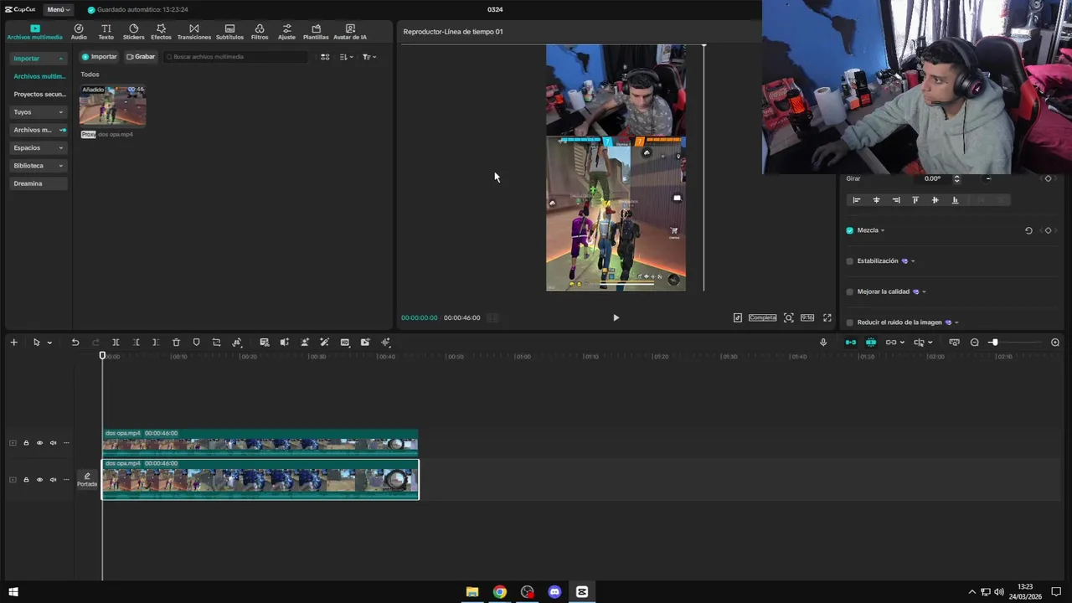Viewport: 1072px width, 603px height.
Task: Click the Girar angle value field
Action: (934, 178)
